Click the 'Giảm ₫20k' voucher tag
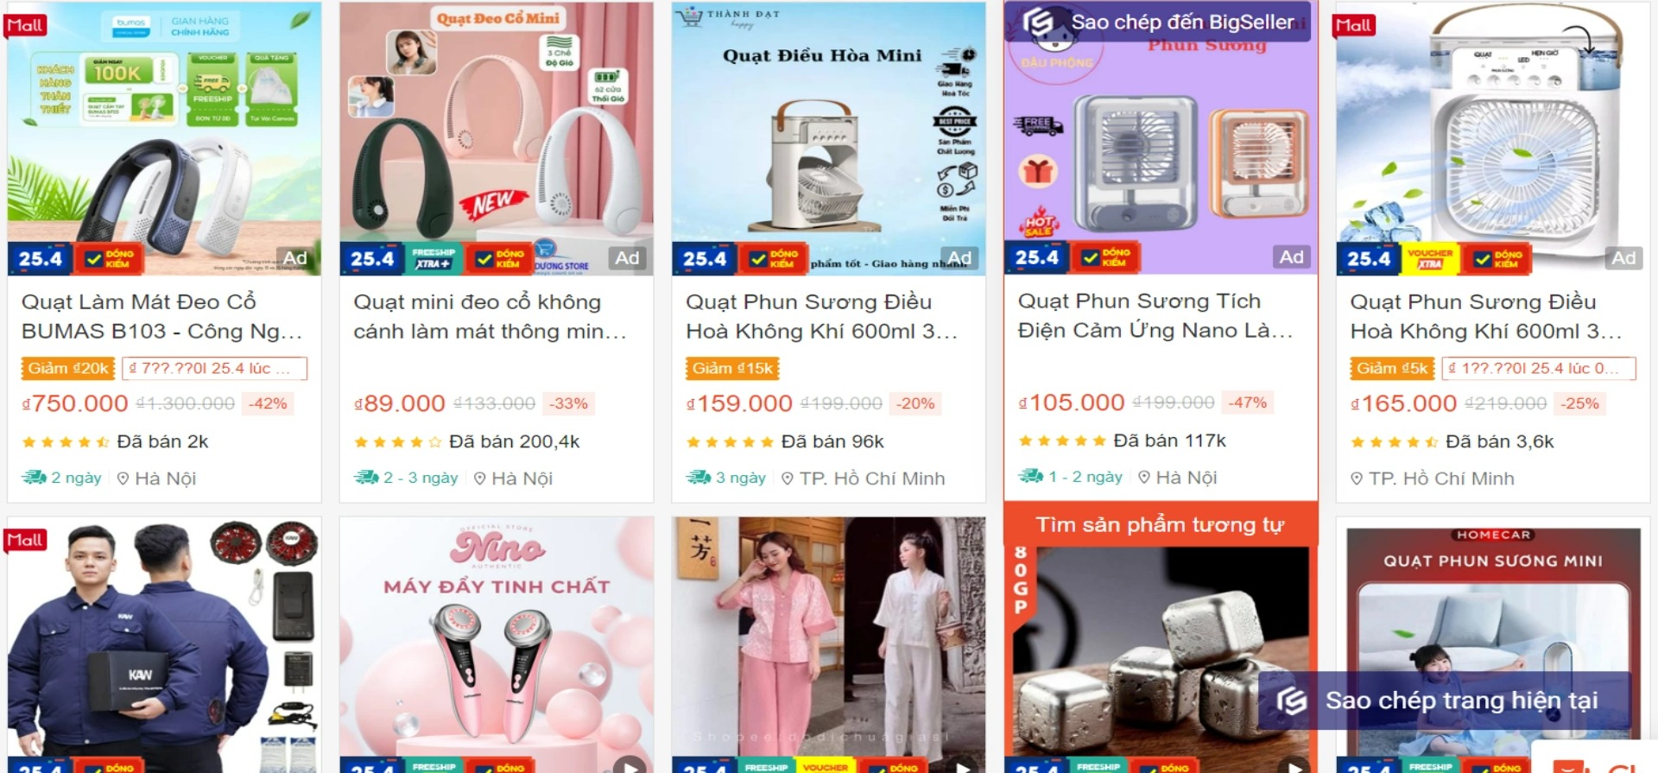The width and height of the screenshot is (1658, 773). (x=68, y=368)
